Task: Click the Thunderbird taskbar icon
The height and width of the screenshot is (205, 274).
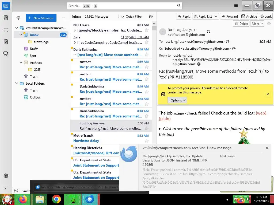Action: [89, 199]
